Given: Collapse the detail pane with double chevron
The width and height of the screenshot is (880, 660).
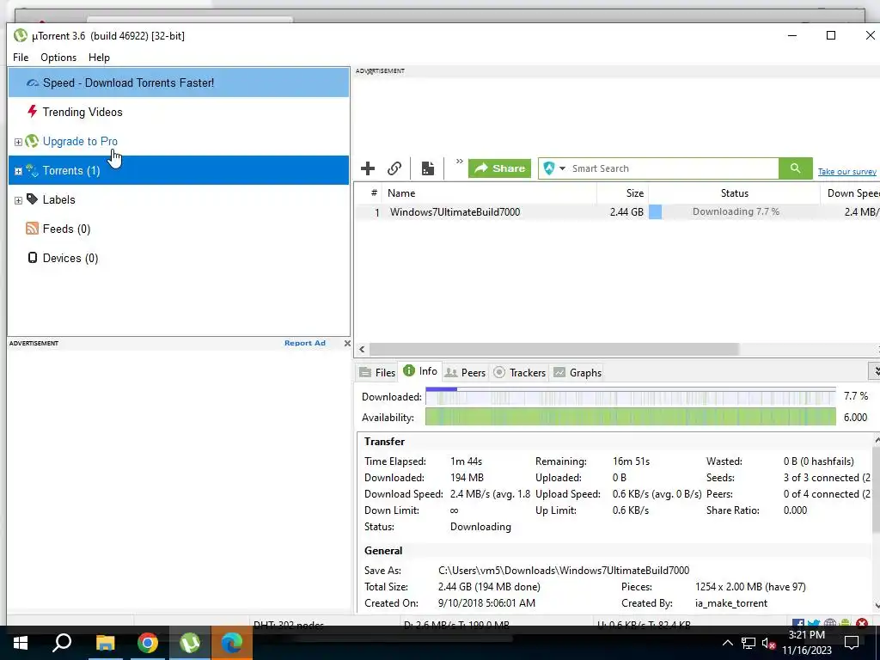Looking at the screenshot, I should tap(875, 371).
